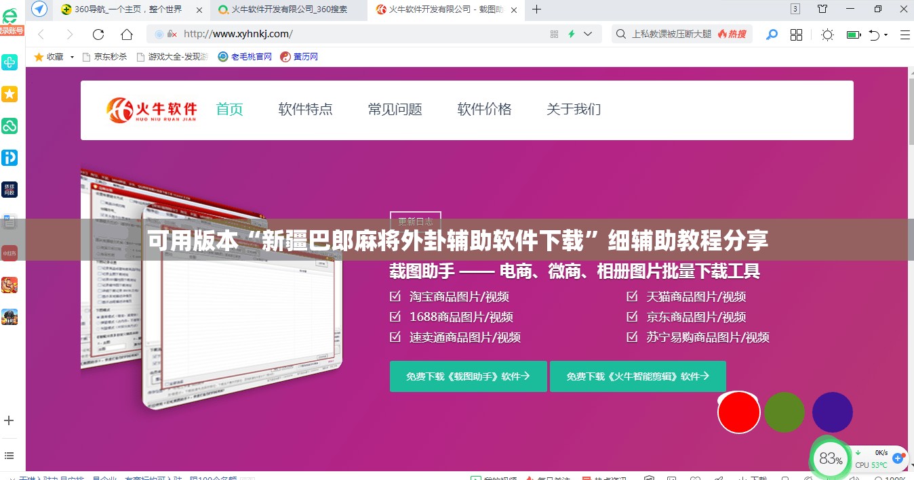Click the 苏宁易购商品图片/视频 feature text
The width and height of the screenshot is (914, 480).
point(708,337)
